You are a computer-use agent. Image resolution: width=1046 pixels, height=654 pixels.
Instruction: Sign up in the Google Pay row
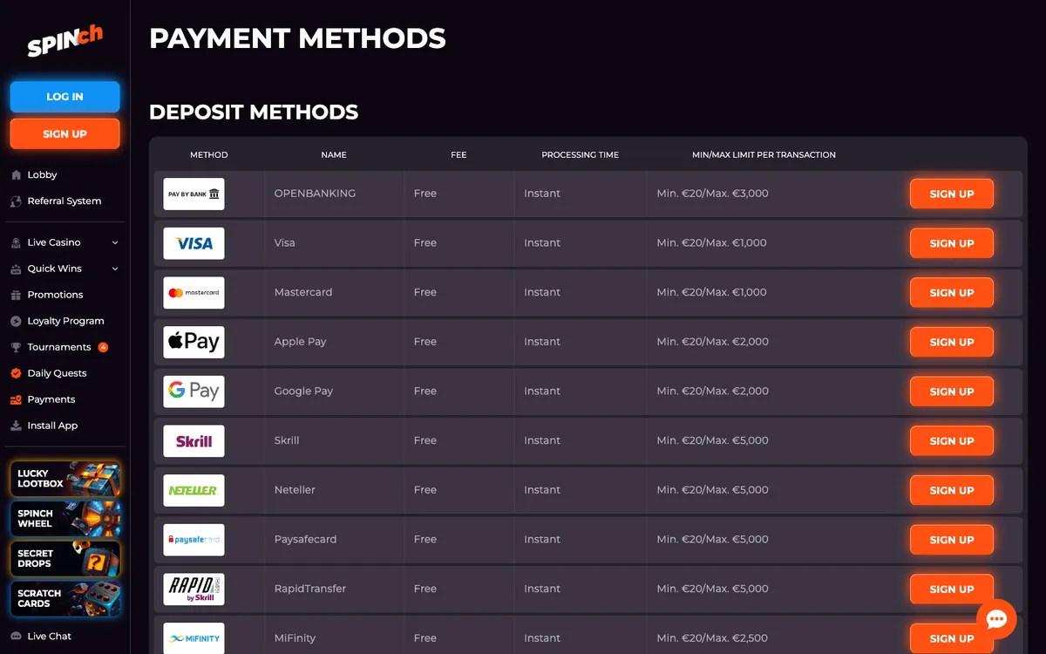(x=952, y=392)
